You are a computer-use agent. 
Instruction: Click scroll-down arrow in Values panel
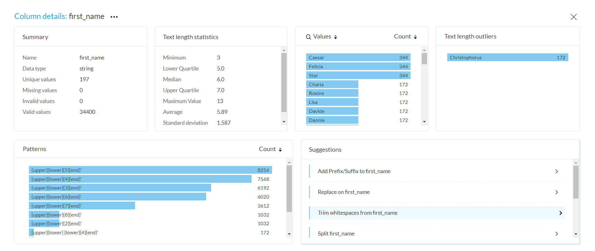tap(424, 122)
